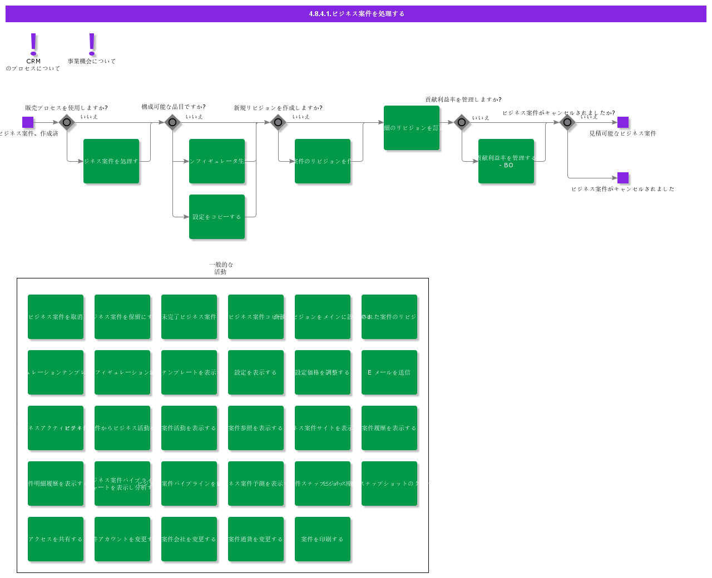Click the 案件通貨を変更する activity box
The height and width of the screenshot is (578, 712).
(256, 539)
